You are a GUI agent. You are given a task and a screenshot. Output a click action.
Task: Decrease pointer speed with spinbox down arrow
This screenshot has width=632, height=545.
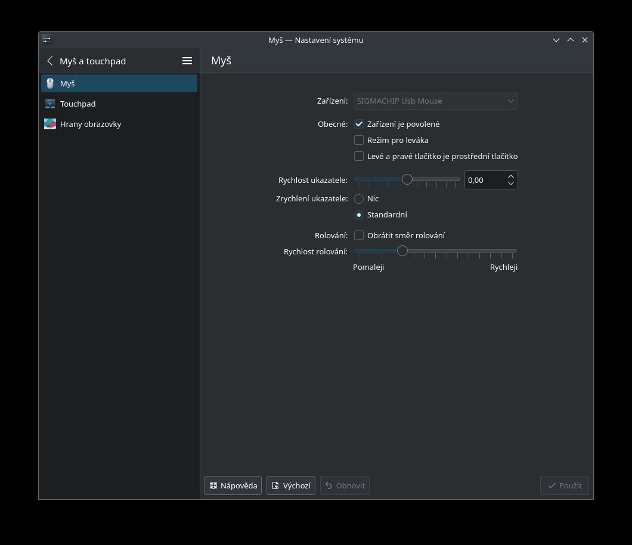[x=510, y=183]
